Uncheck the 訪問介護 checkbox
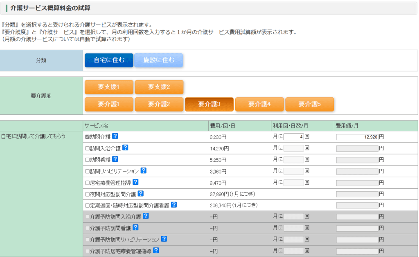 coord(87,137)
